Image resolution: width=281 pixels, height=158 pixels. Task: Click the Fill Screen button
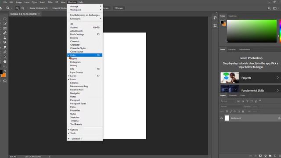[x=119, y=8]
